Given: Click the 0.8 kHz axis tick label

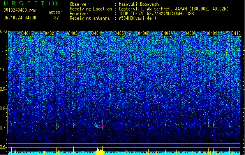Looking at the screenshot, I should click(x=4, y=108).
